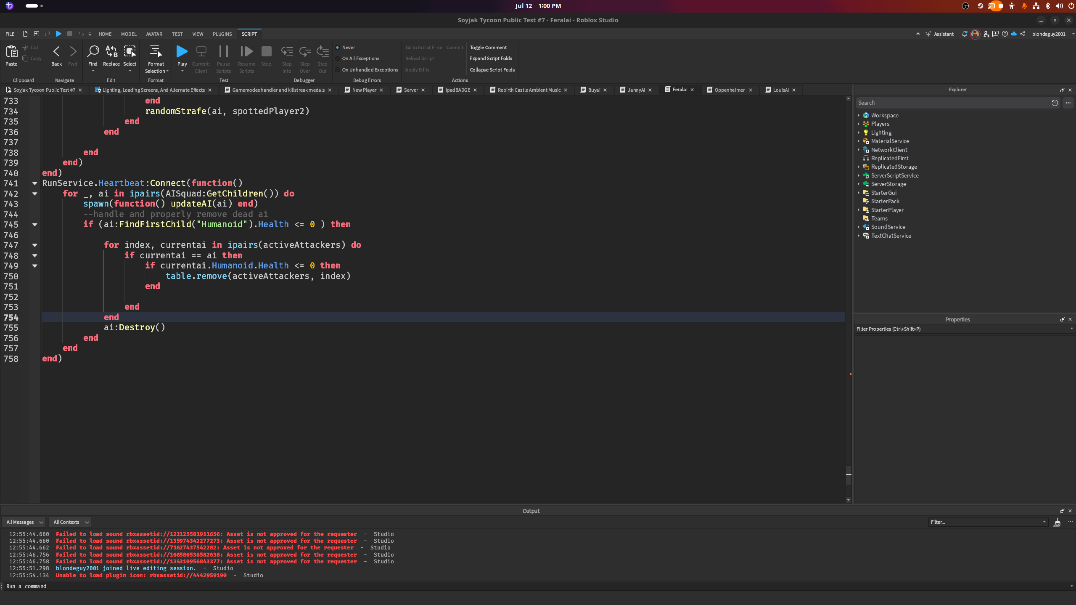
Task: Click Toggle Comment action
Action: [488, 48]
